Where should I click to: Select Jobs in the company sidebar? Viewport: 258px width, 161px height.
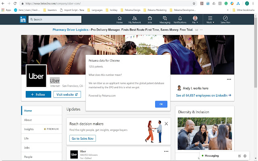pos(42,148)
